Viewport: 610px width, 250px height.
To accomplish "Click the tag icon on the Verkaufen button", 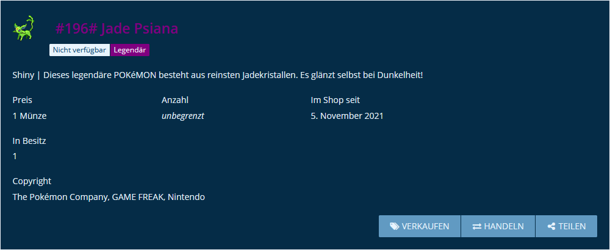I will click(x=395, y=226).
